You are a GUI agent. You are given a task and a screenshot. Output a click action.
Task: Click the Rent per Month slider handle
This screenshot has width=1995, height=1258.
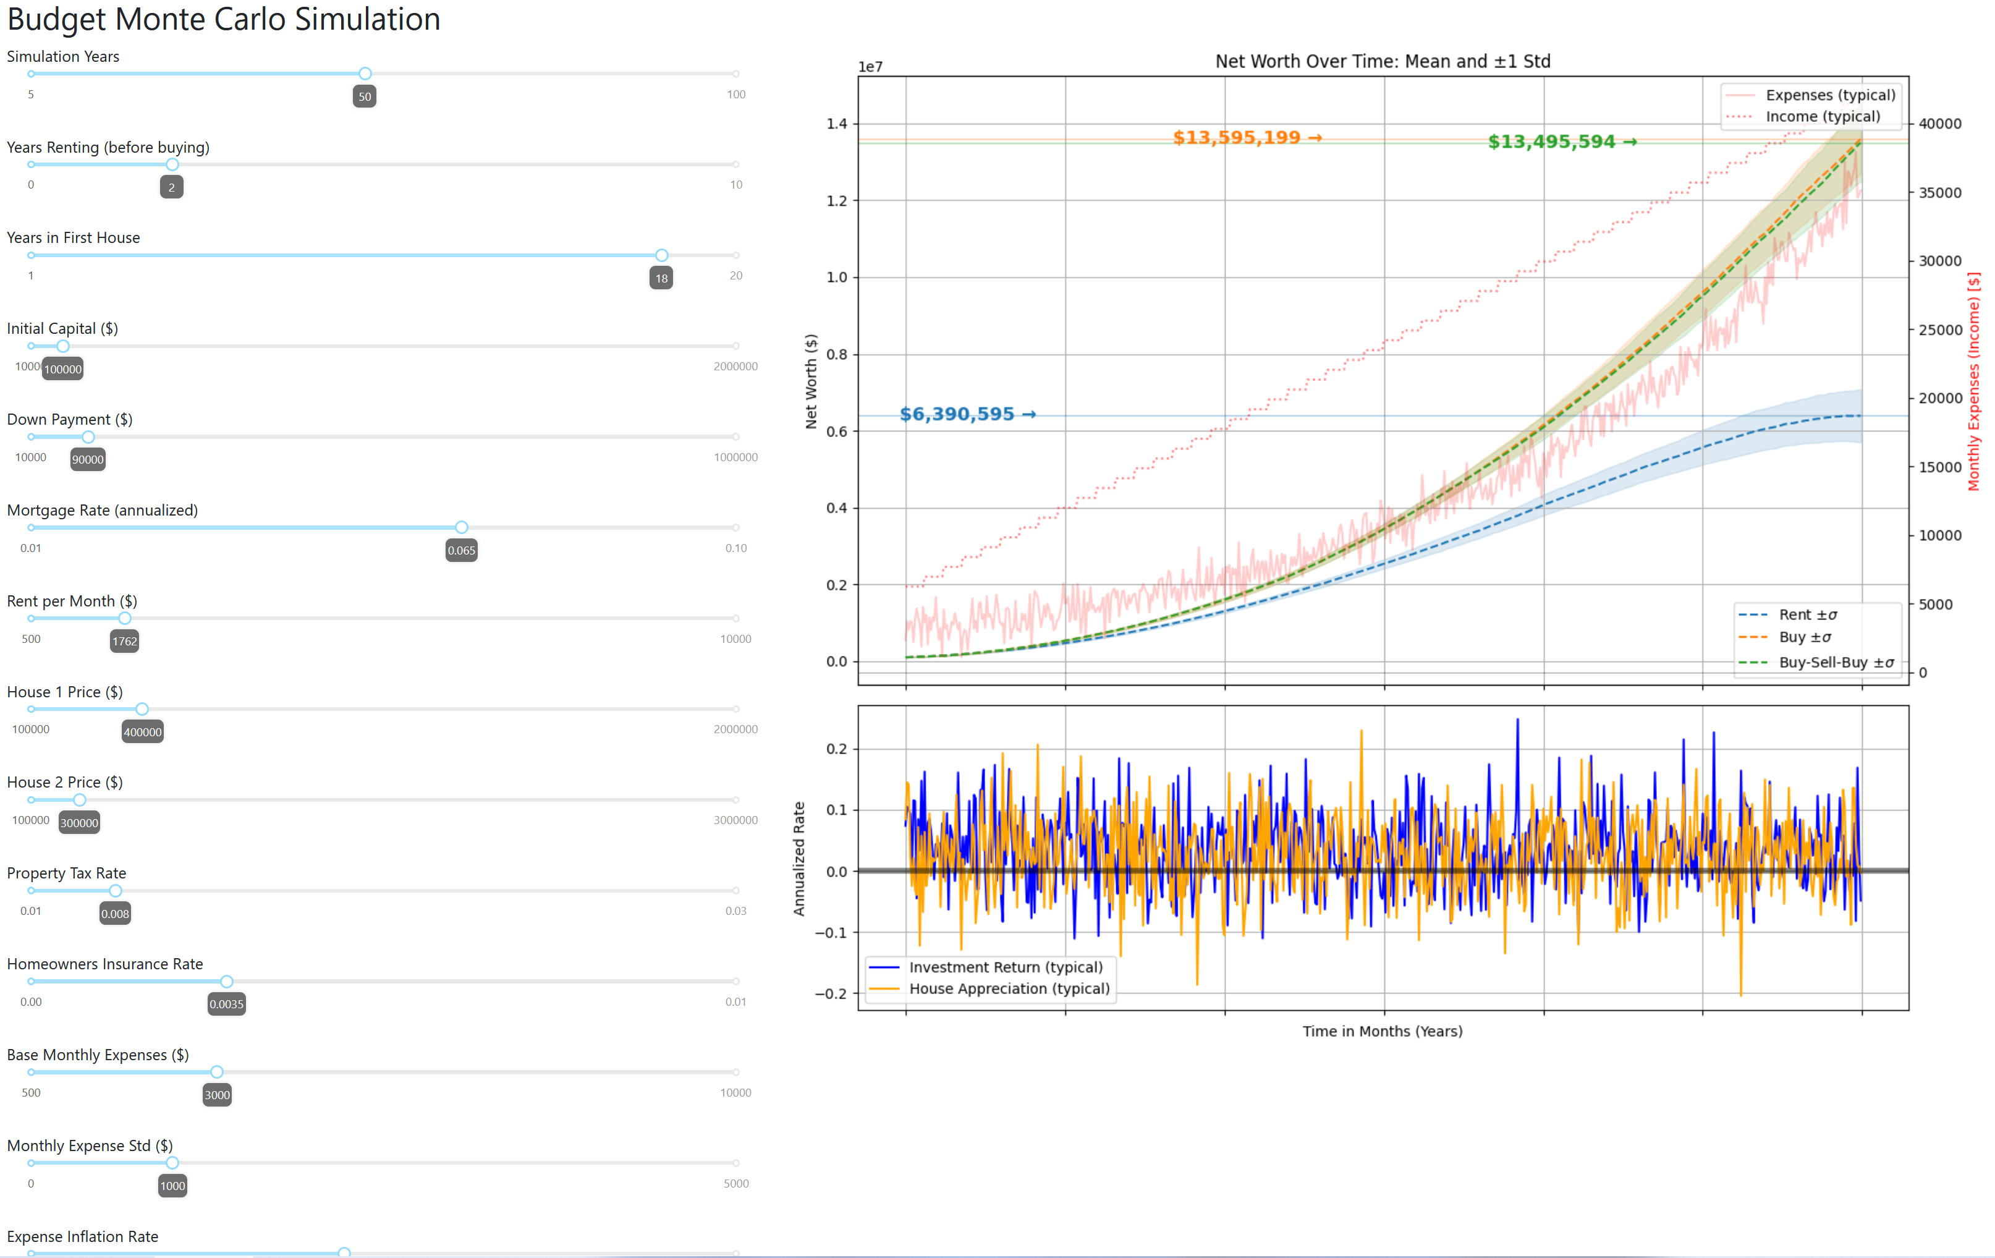(x=124, y=618)
